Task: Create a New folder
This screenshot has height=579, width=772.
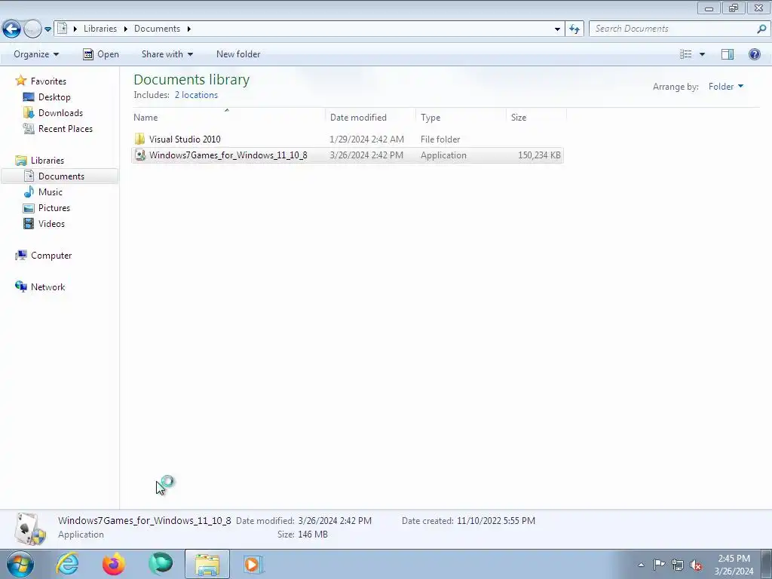Action: click(x=238, y=54)
